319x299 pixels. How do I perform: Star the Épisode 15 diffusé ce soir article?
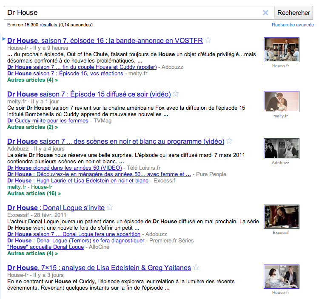(x=176, y=94)
